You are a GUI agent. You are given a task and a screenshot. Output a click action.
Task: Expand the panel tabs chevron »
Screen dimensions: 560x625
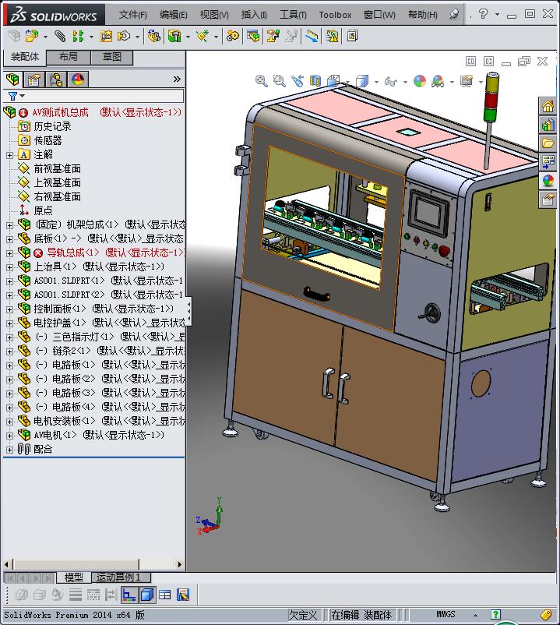(x=177, y=79)
